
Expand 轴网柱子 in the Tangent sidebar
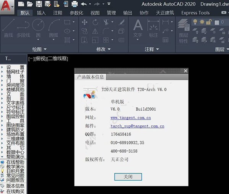tap(15, 71)
